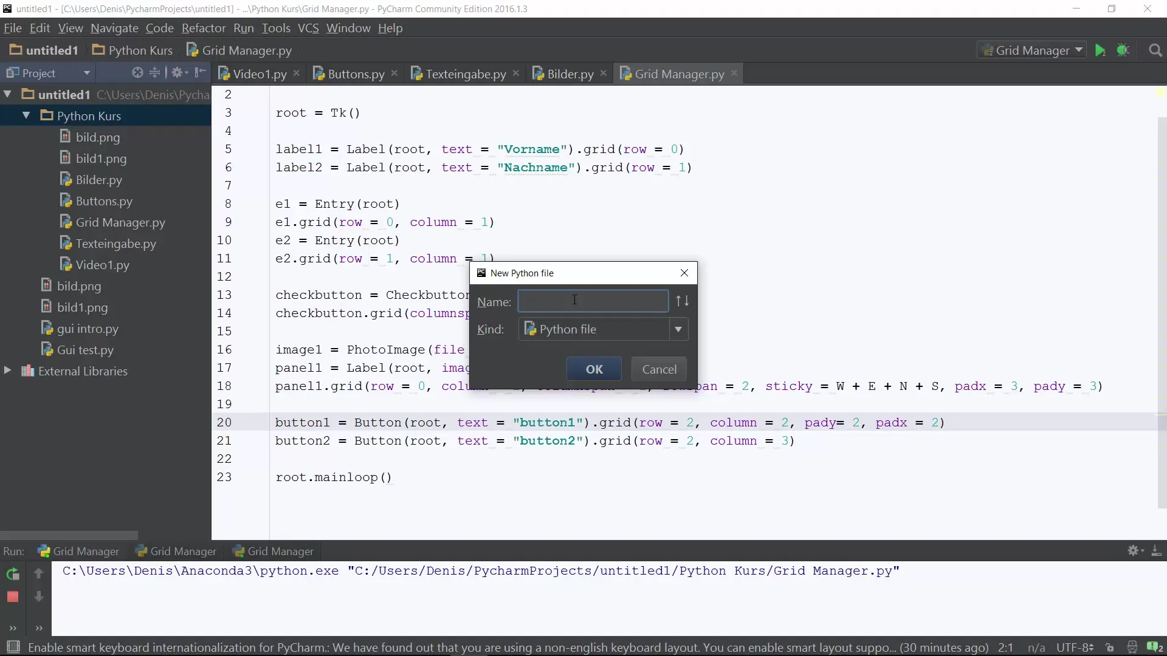The height and width of the screenshot is (656, 1167).
Task: Collapse the Python Kurs folder
Action: click(x=26, y=115)
